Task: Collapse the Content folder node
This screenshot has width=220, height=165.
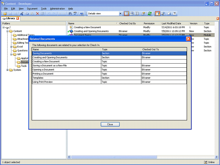Action: click(x=8, y=31)
